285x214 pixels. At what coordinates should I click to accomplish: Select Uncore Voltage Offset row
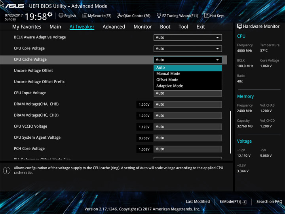[33, 71]
